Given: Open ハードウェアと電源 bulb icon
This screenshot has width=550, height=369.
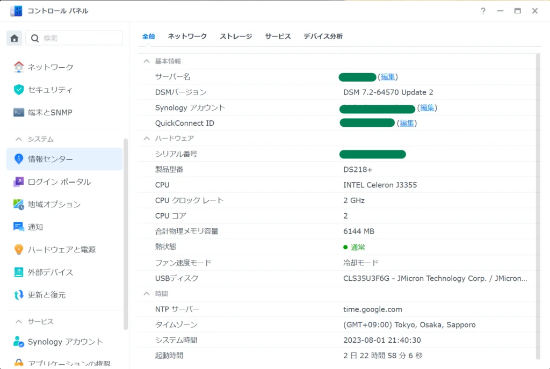Looking at the screenshot, I should point(19,250).
